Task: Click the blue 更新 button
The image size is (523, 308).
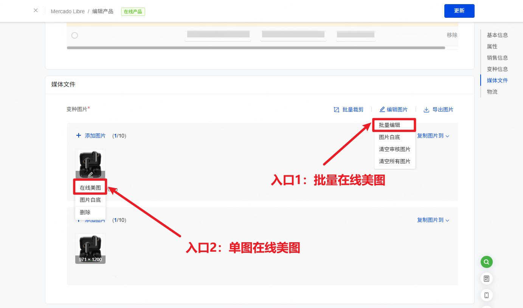Action: click(459, 11)
